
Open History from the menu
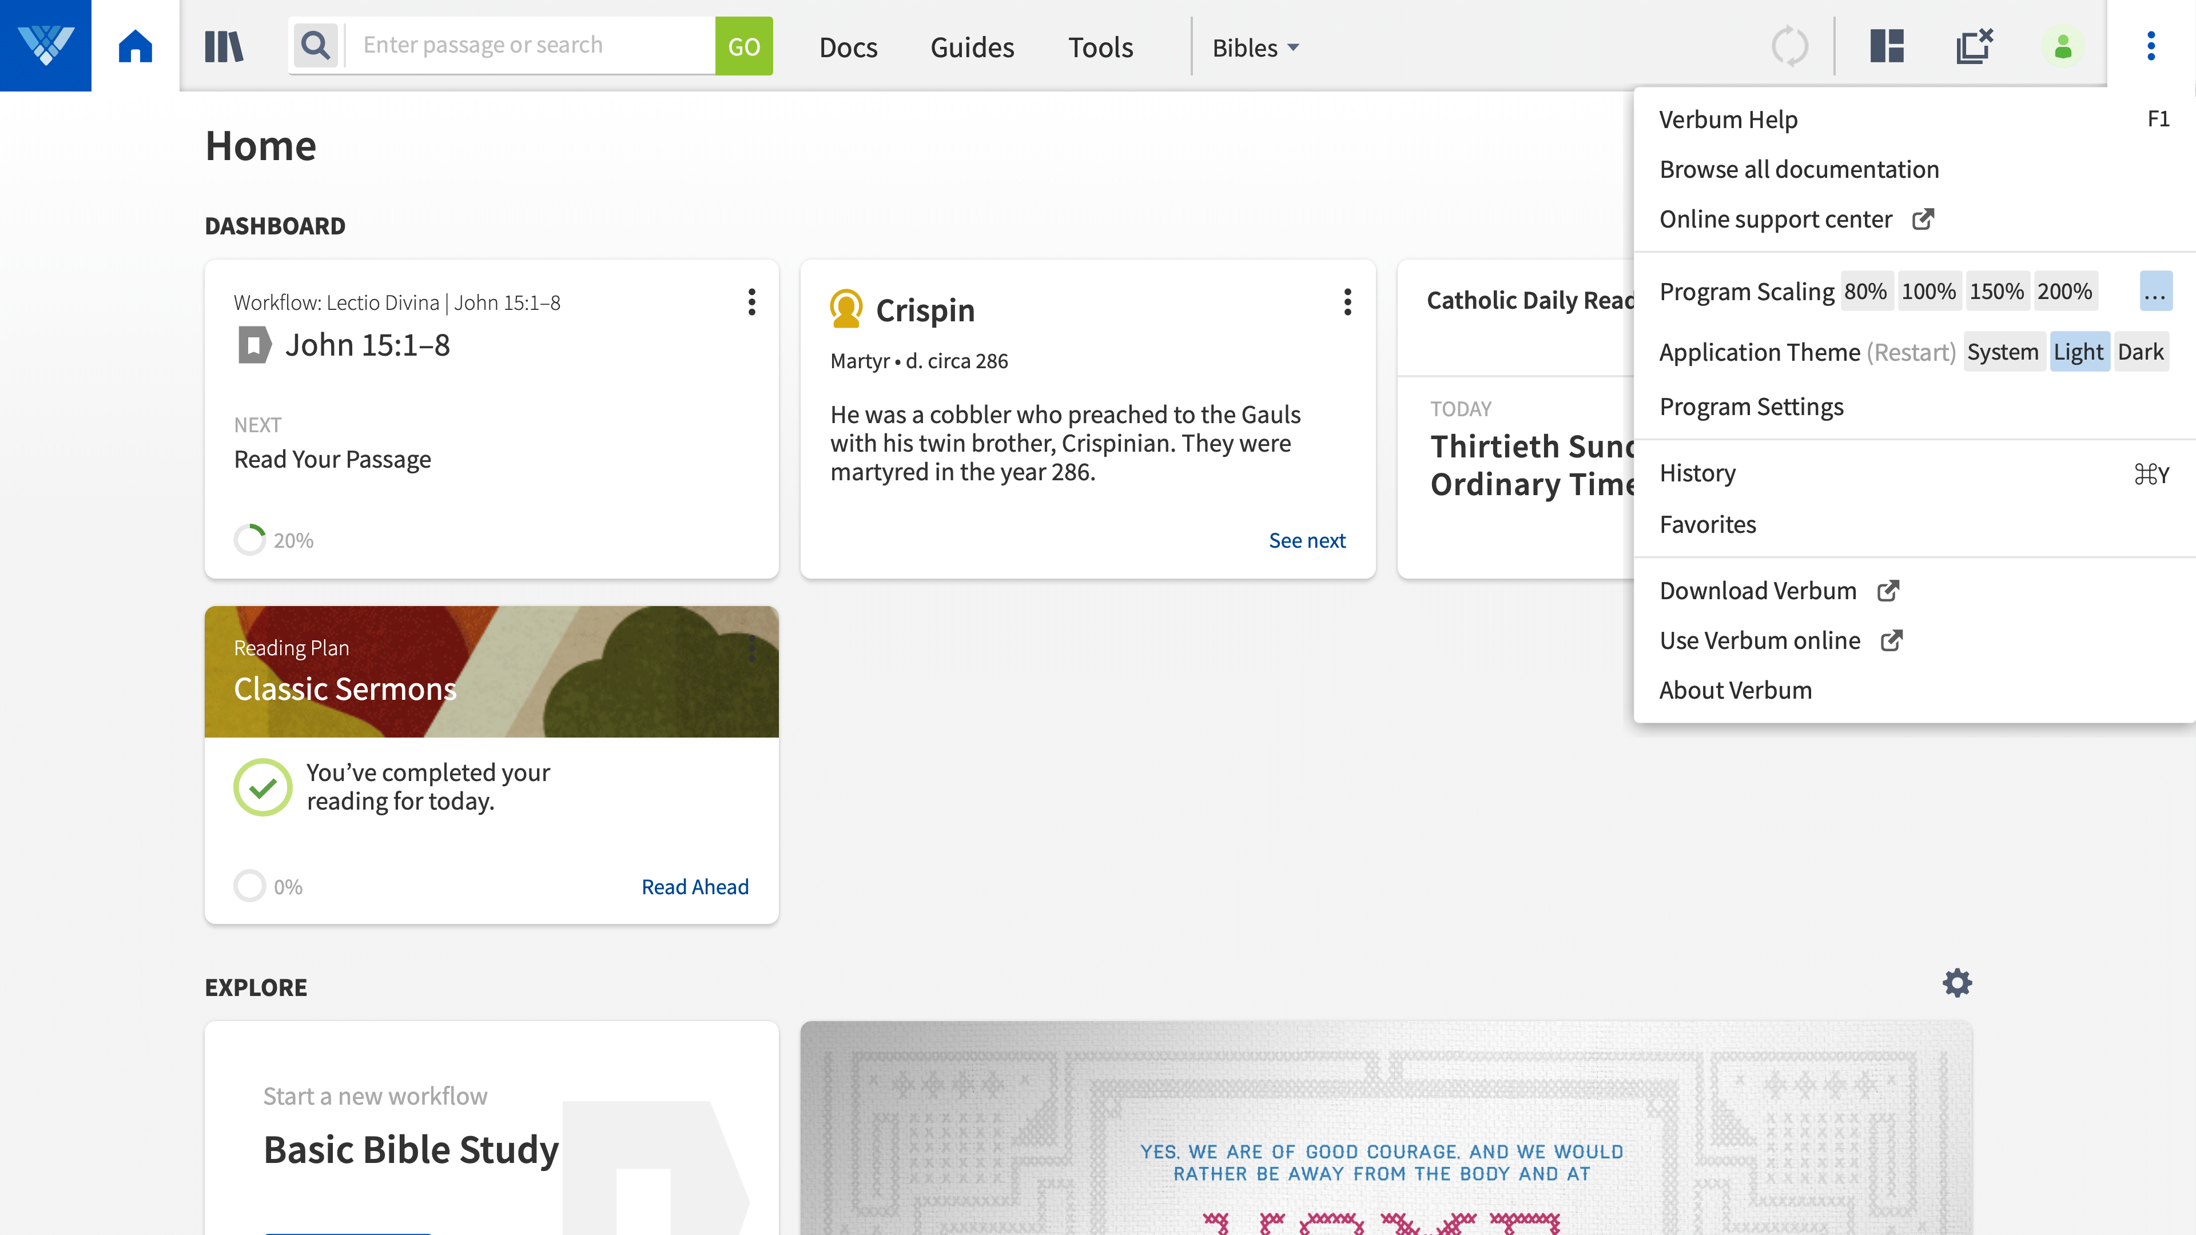(x=1915, y=473)
